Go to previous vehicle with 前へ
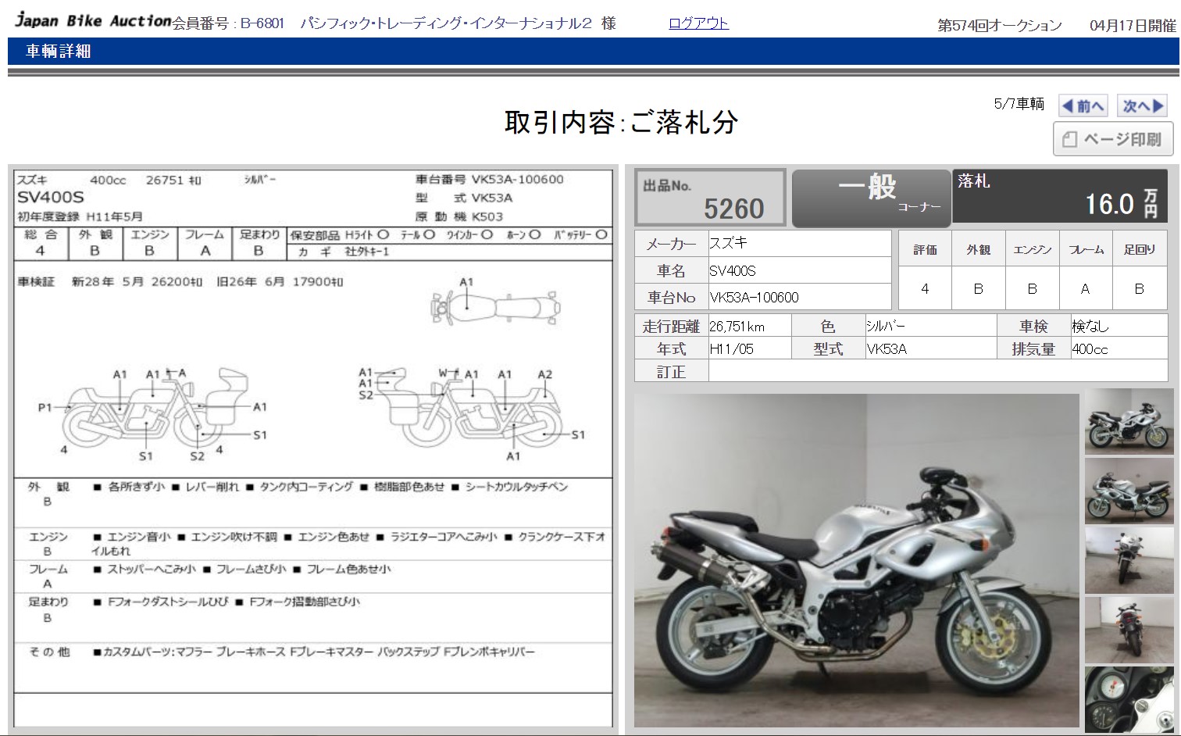The width and height of the screenshot is (1181, 736). click(1083, 105)
